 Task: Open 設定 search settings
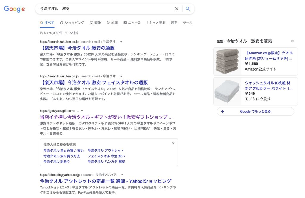174,23
